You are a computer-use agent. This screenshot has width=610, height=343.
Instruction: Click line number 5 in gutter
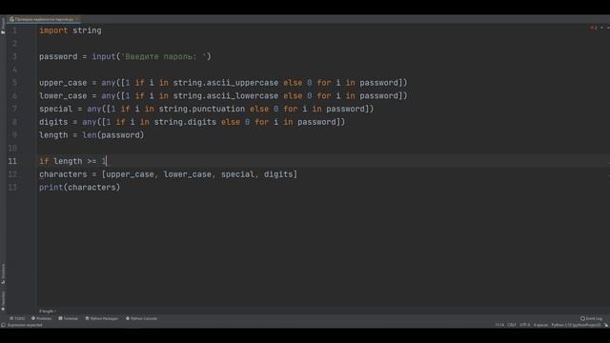pyautogui.click(x=14, y=83)
